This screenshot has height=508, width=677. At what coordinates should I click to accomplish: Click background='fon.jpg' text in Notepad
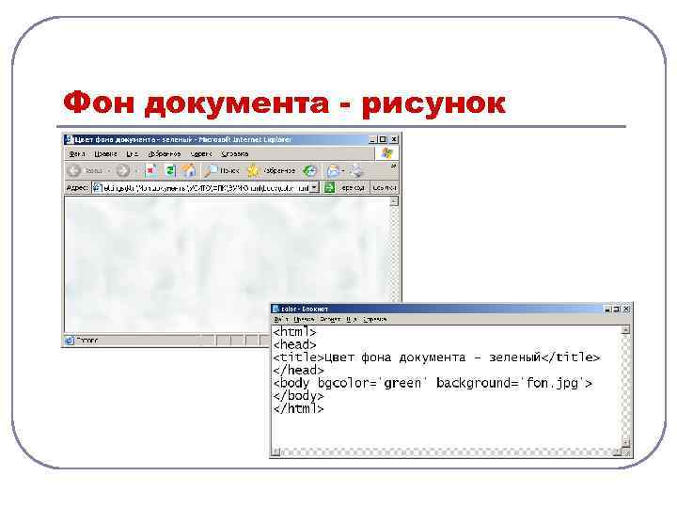pyautogui.click(x=510, y=383)
